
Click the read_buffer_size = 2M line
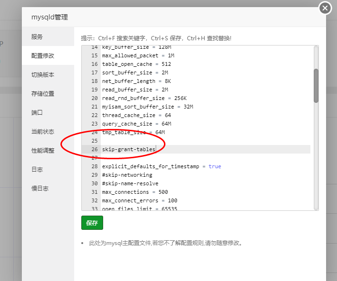pyautogui.click(x=135, y=90)
